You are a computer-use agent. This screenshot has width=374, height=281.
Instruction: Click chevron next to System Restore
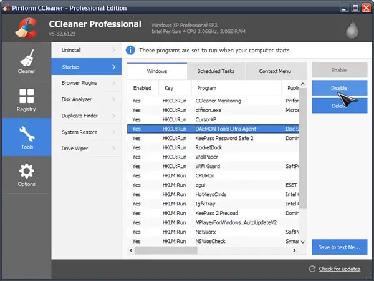point(113,132)
